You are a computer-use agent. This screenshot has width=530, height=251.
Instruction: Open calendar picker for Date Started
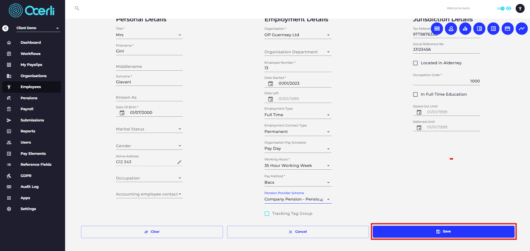271,84
